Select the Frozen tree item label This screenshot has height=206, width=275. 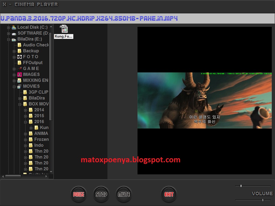[42, 139]
